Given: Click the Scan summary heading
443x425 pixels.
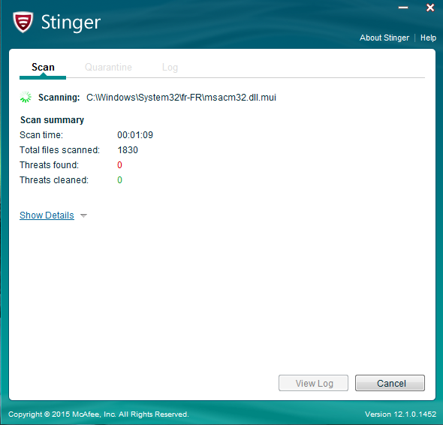Looking at the screenshot, I should (x=53, y=120).
